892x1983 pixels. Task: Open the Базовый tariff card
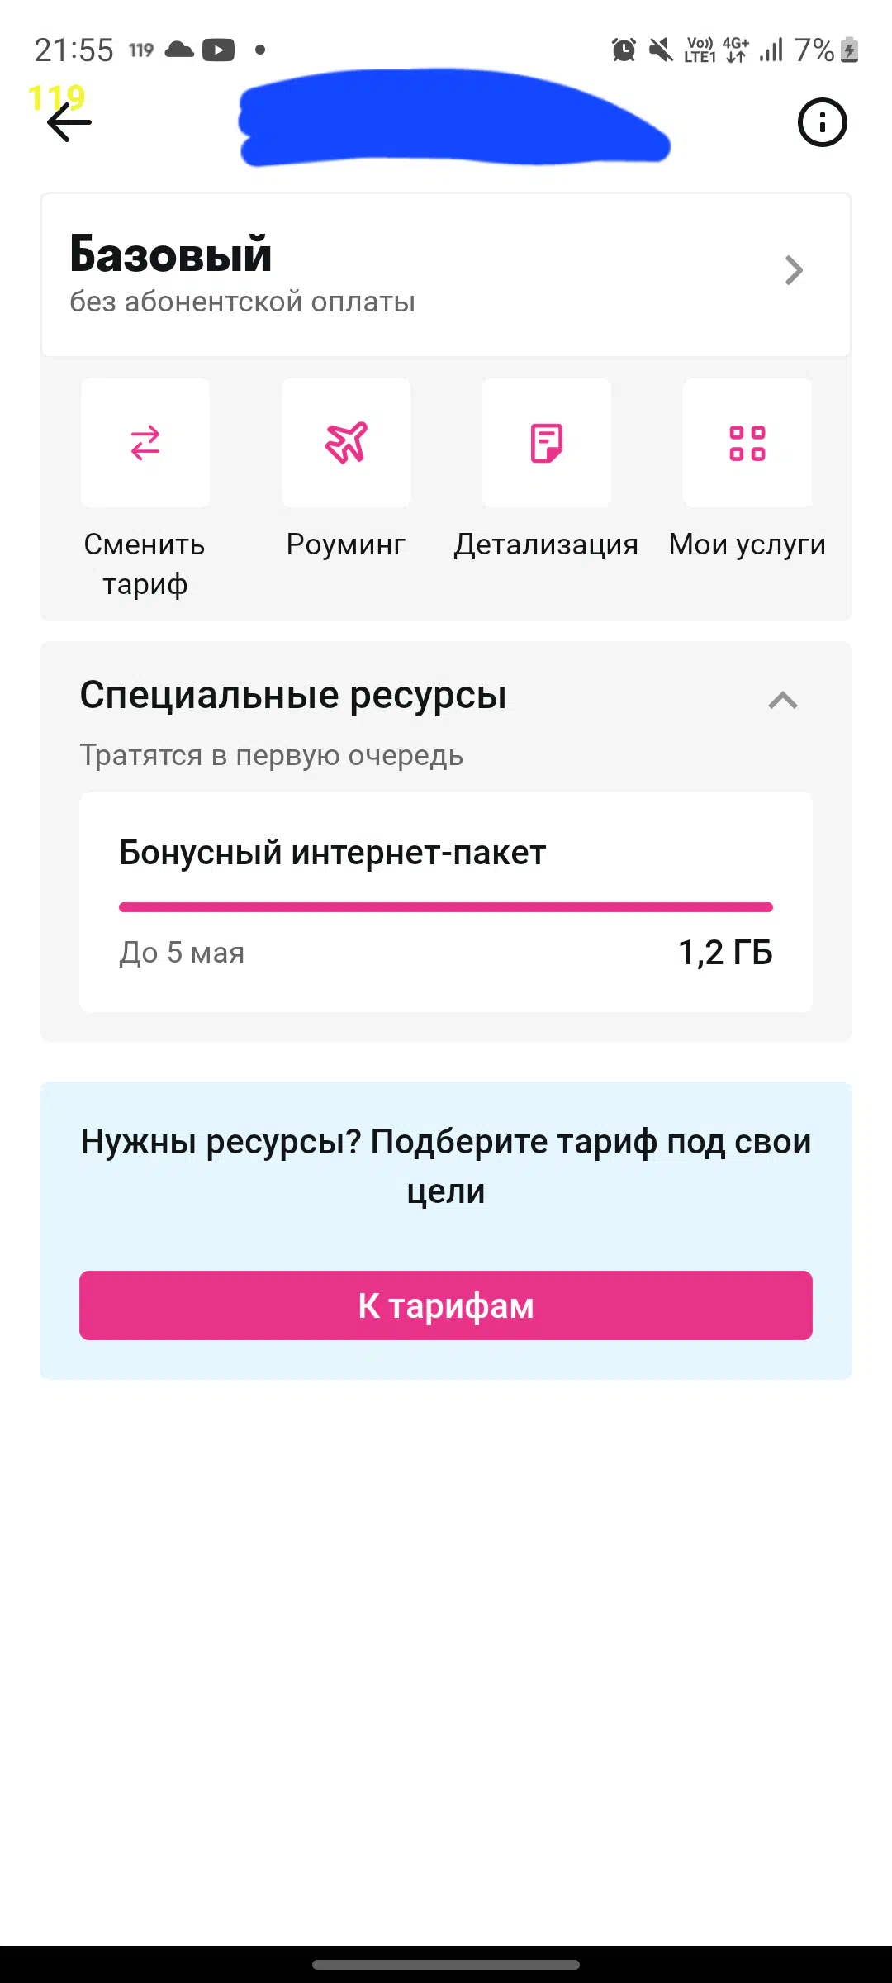click(446, 275)
